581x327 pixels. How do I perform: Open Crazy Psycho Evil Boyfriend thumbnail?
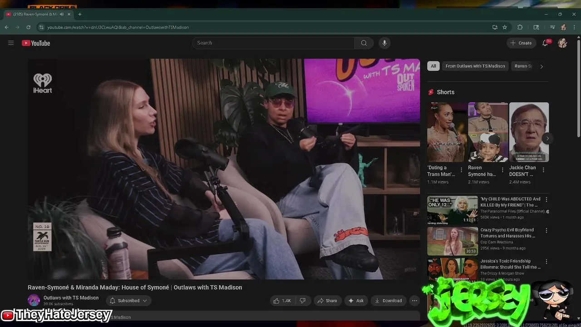pyautogui.click(x=453, y=241)
